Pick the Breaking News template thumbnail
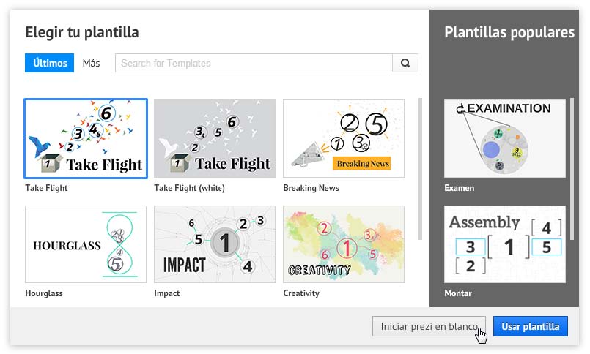This screenshot has height=354, width=590. click(344, 139)
